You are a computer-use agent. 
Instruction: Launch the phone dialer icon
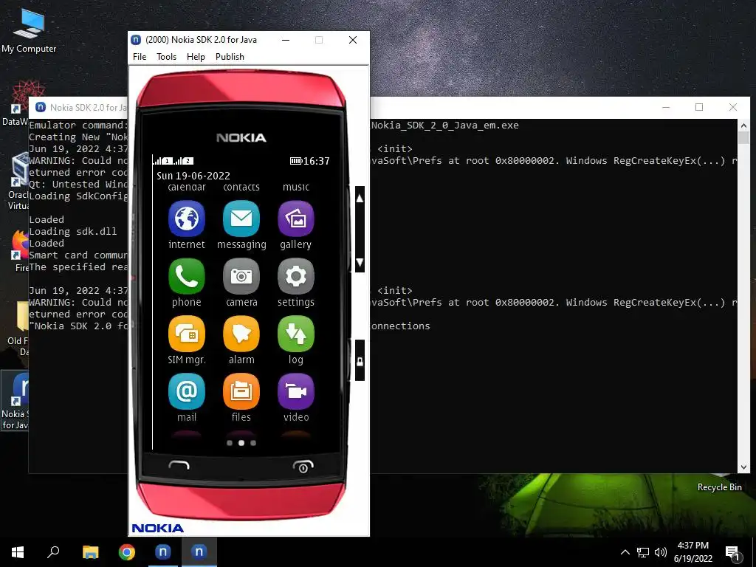187,276
